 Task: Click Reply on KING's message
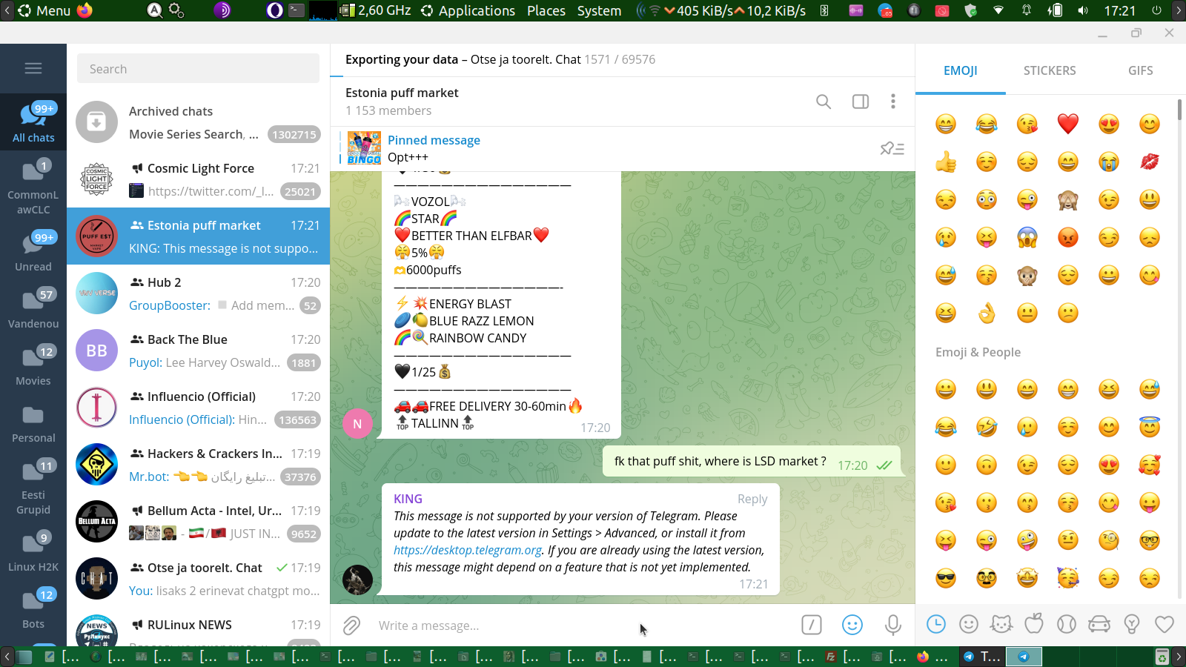pos(752,500)
